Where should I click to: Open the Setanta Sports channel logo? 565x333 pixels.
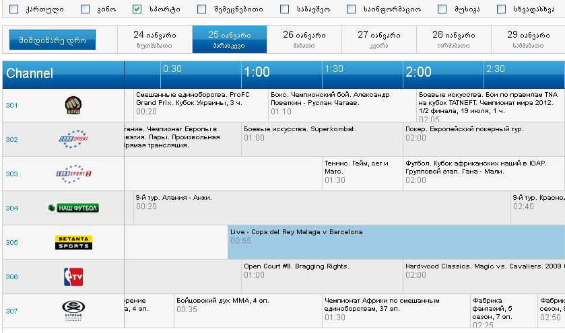(x=73, y=242)
